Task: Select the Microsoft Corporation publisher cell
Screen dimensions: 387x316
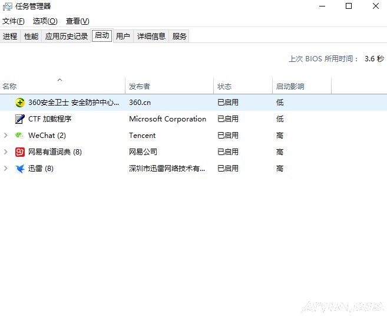Action: (167, 119)
